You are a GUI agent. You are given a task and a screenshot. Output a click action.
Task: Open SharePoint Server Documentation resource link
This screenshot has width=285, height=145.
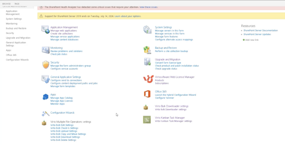261,31
